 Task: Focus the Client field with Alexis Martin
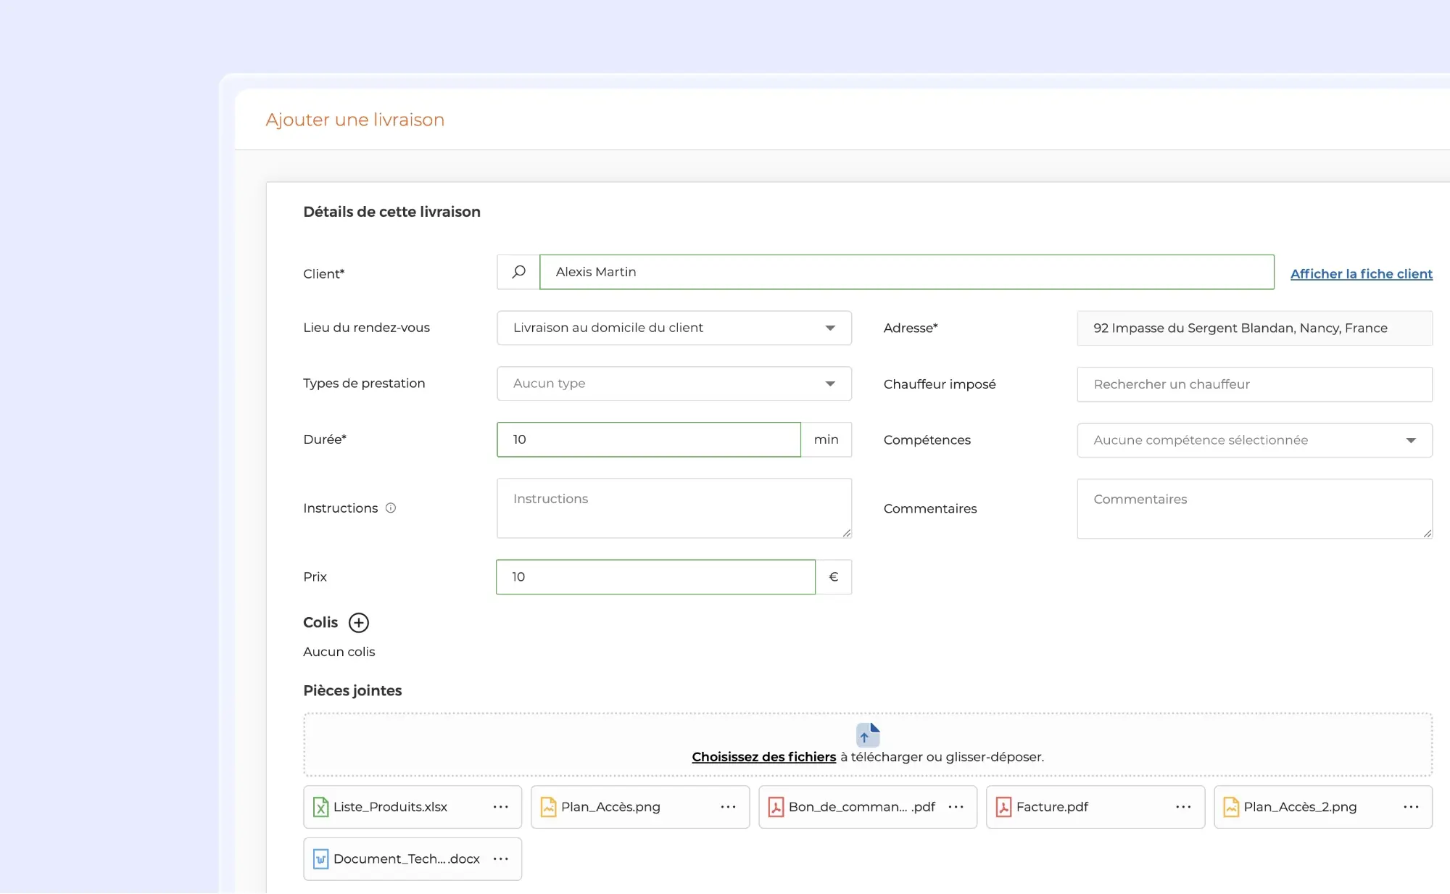click(906, 272)
